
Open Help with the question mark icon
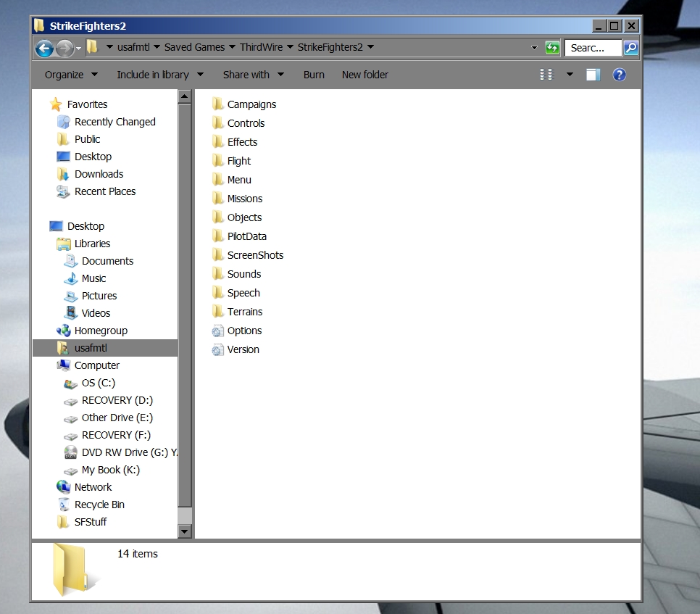pyautogui.click(x=619, y=75)
